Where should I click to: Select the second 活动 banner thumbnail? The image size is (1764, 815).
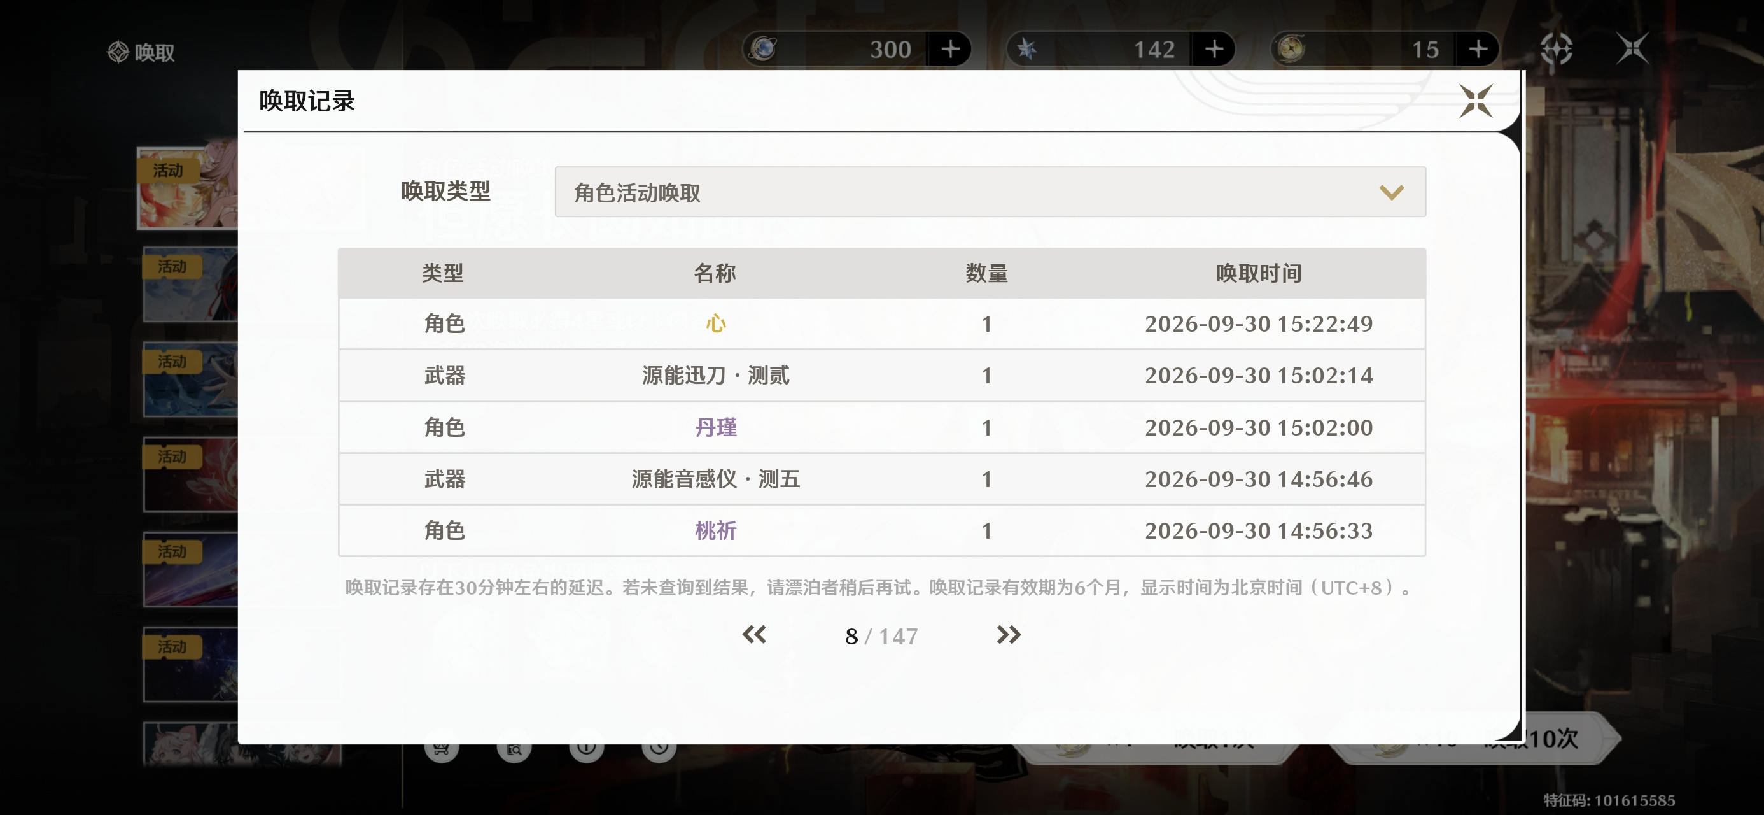(x=190, y=284)
